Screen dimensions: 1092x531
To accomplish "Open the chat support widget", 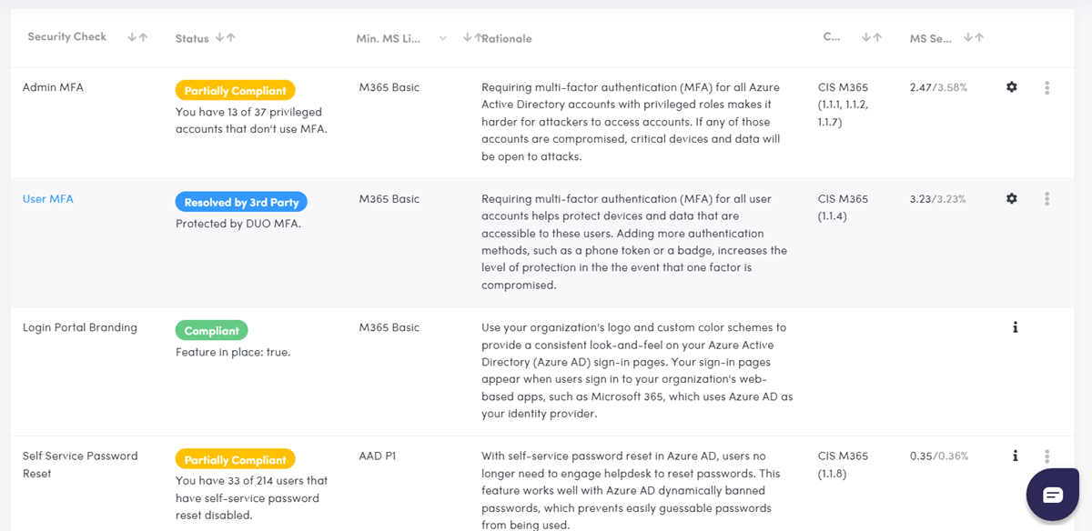I will click(x=1053, y=495).
